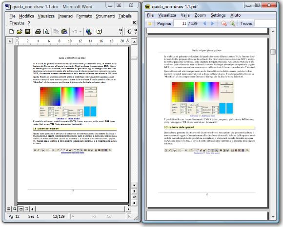This screenshot has width=283, height=227.
Task: Close the Word document with the X
Action: (134, 22)
